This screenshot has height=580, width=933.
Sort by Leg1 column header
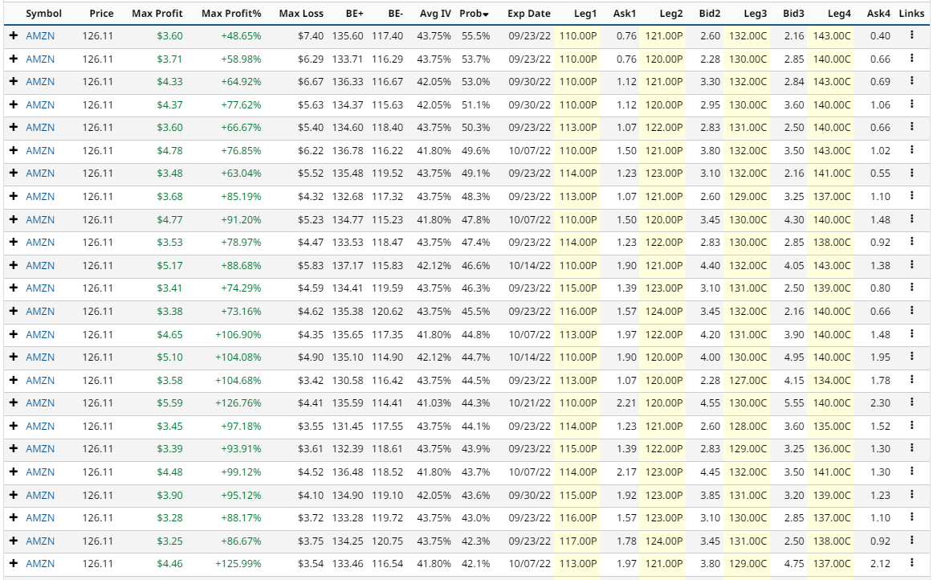(x=585, y=13)
